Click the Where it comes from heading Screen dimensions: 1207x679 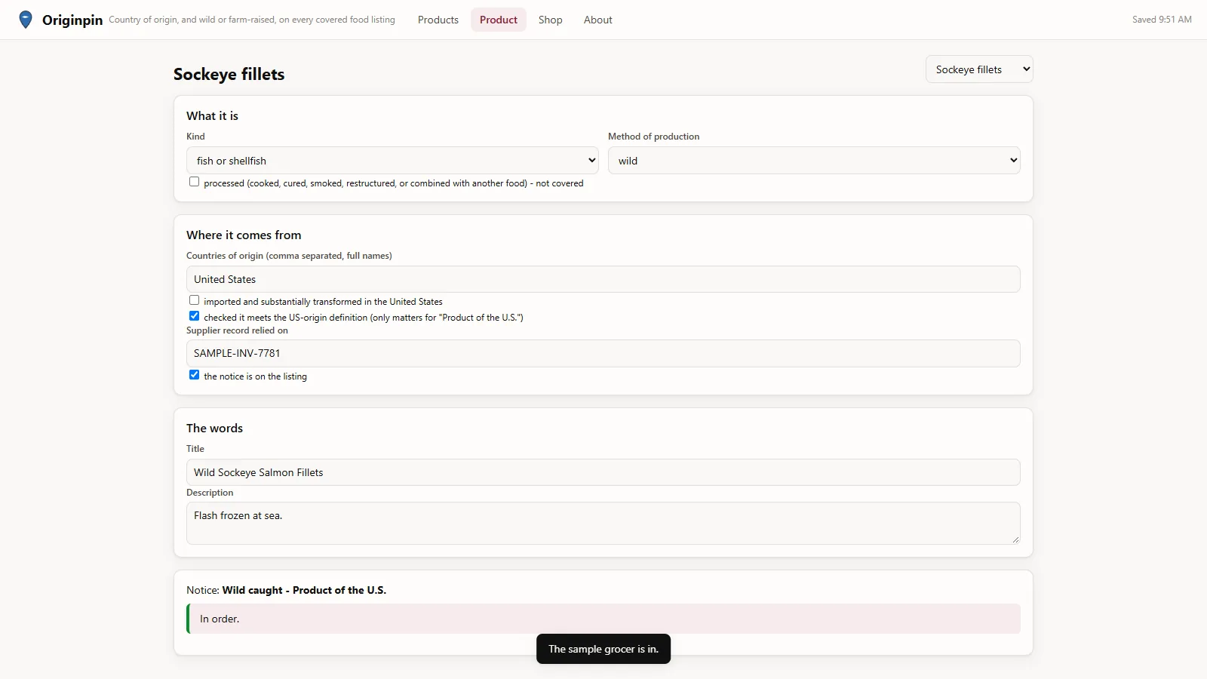[244, 235]
